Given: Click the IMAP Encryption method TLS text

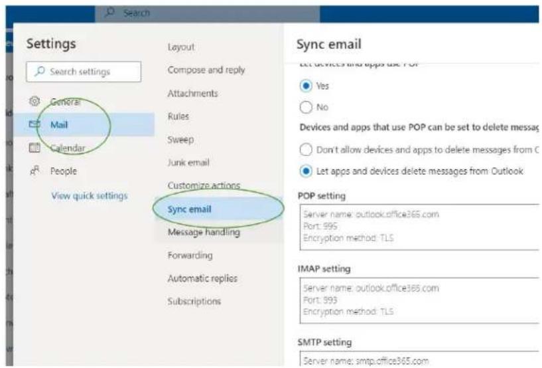Looking at the screenshot, I should tap(348, 312).
